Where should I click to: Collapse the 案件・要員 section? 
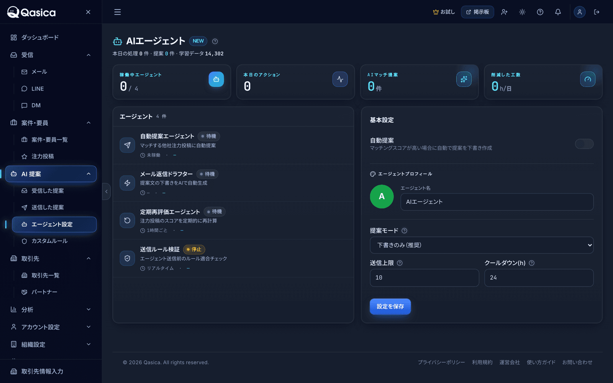coord(51,123)
